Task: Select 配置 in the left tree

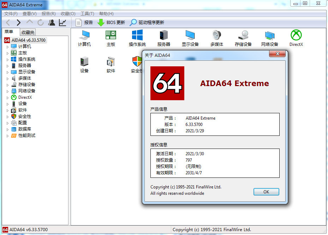Action: tap(22, 123)
